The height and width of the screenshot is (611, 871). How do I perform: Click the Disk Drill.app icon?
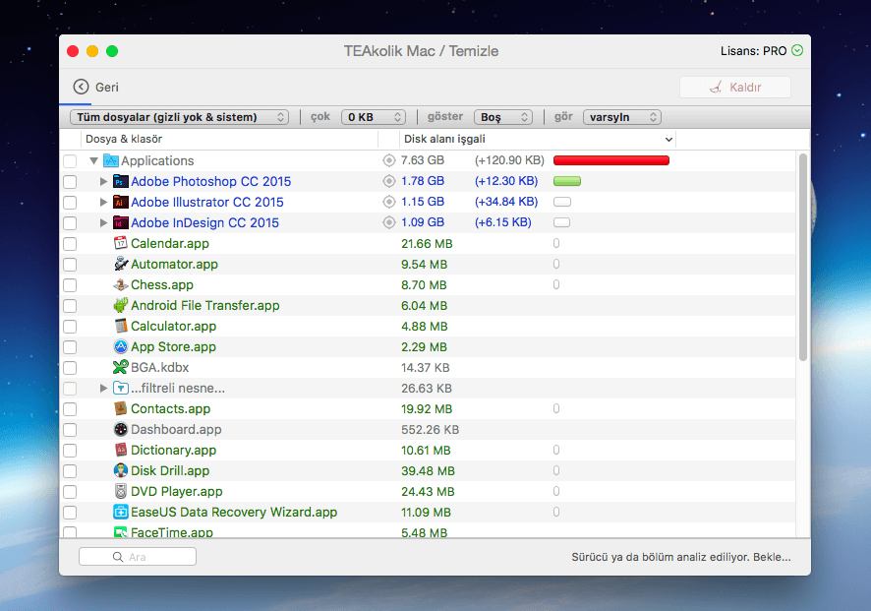[121, 470]
